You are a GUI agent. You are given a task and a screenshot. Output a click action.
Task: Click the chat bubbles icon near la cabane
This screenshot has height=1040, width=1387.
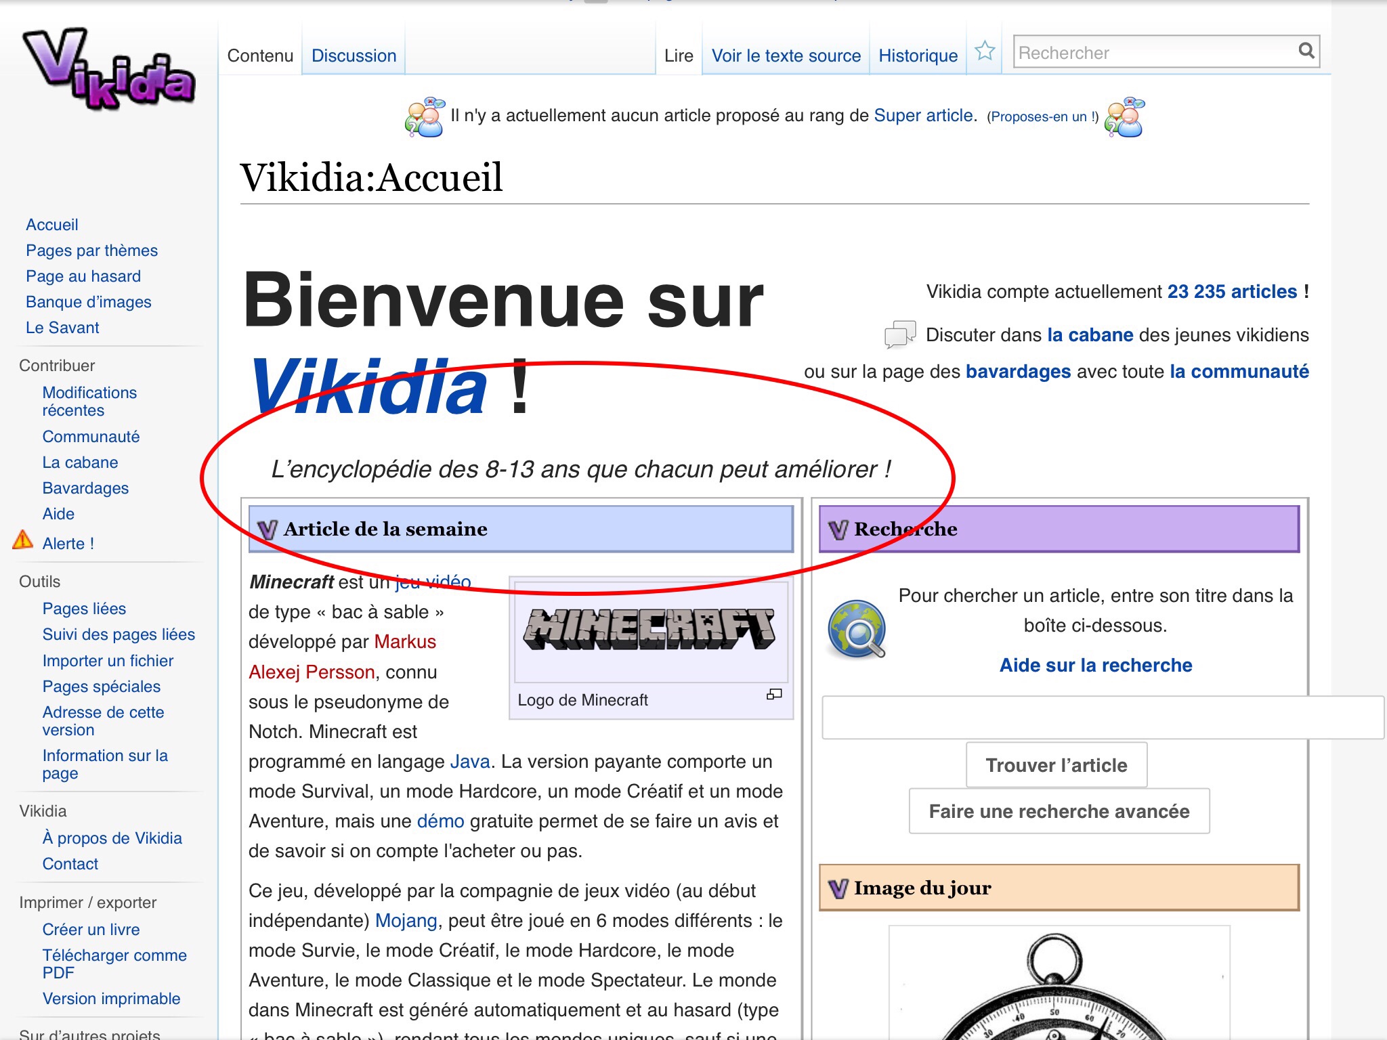click(x=900, y=334)
